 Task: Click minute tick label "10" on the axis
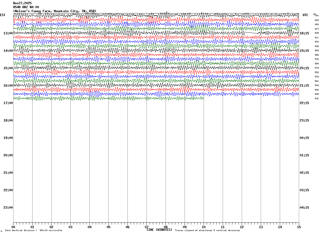(204, 227)
